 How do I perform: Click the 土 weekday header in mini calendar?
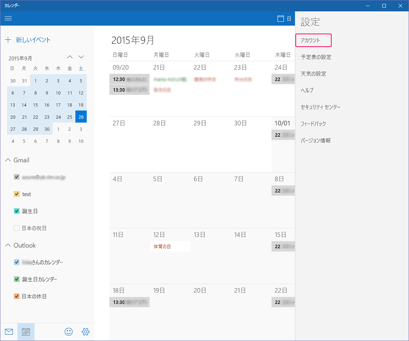tap(81, 68)
